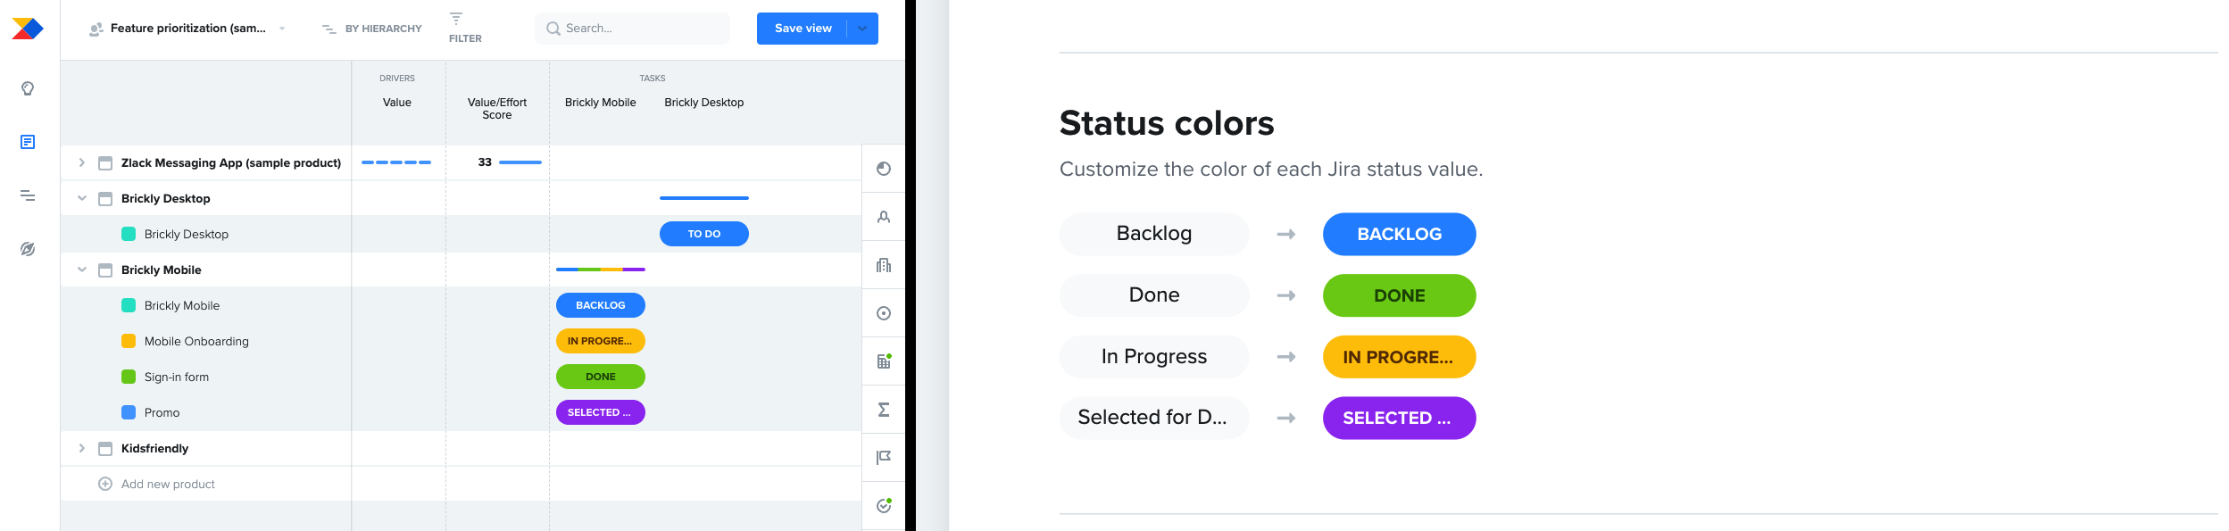Viewport: 2229px width, 531px height.
Task: Select the flag icon in right panel
Action: [x=884, y=458]
